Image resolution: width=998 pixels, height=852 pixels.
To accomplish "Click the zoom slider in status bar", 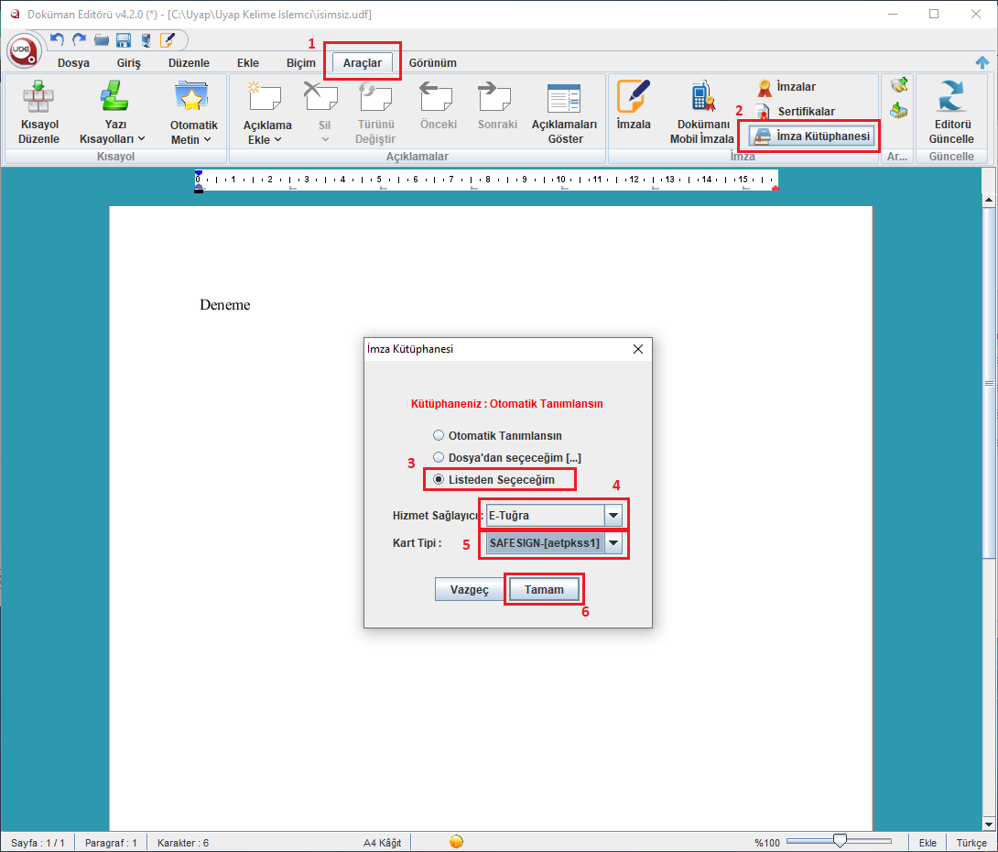I will [x=839, y=841].
